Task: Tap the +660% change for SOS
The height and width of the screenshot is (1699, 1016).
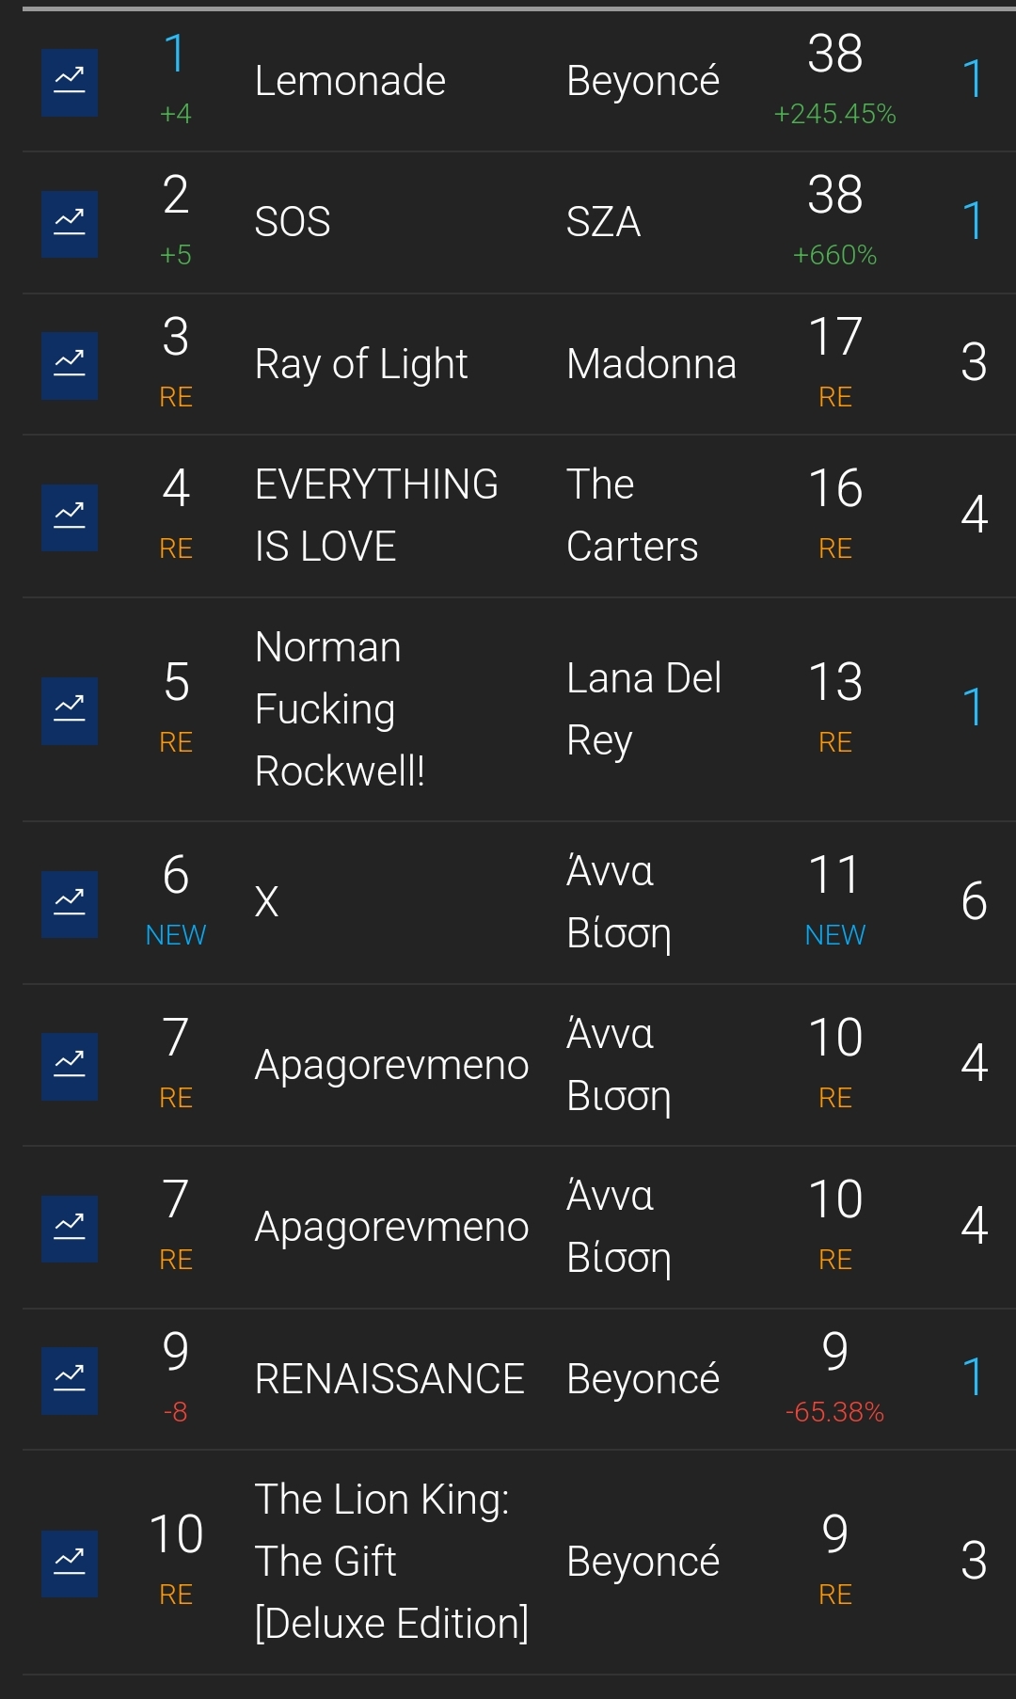Action: click(x=834, y=255)
